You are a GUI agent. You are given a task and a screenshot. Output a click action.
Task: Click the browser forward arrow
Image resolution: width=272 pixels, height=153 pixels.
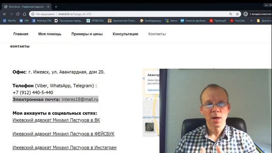click(x=11, y=14)
